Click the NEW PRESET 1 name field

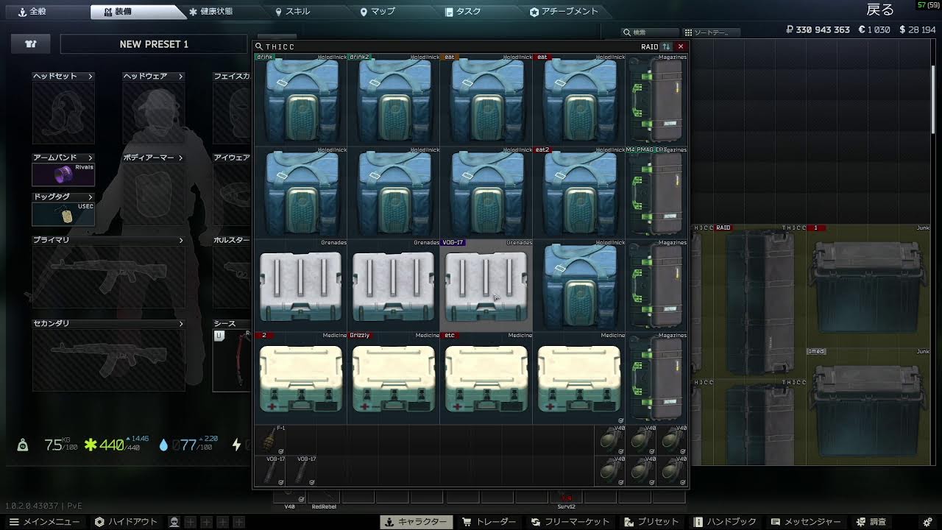coord(154,44)
